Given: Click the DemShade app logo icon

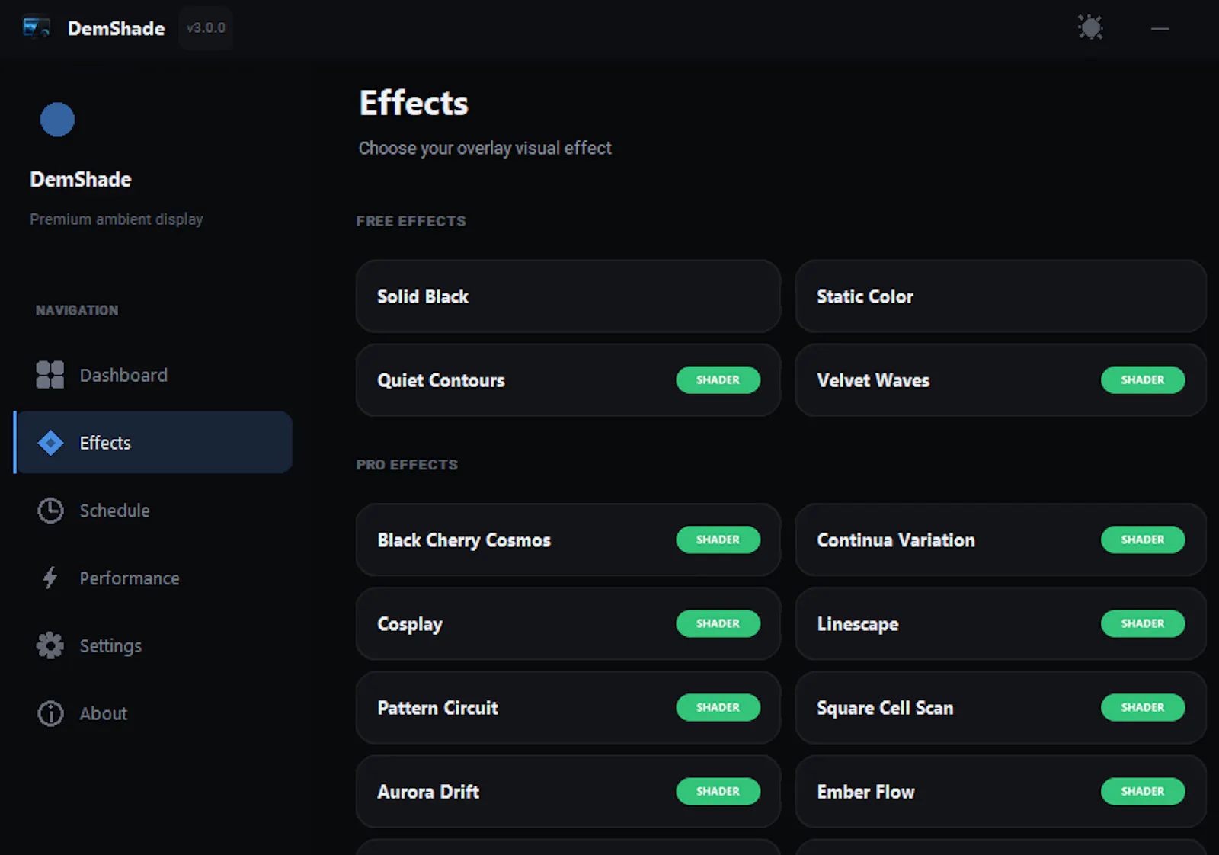Looking at the screenshot, I should point(36,28).
